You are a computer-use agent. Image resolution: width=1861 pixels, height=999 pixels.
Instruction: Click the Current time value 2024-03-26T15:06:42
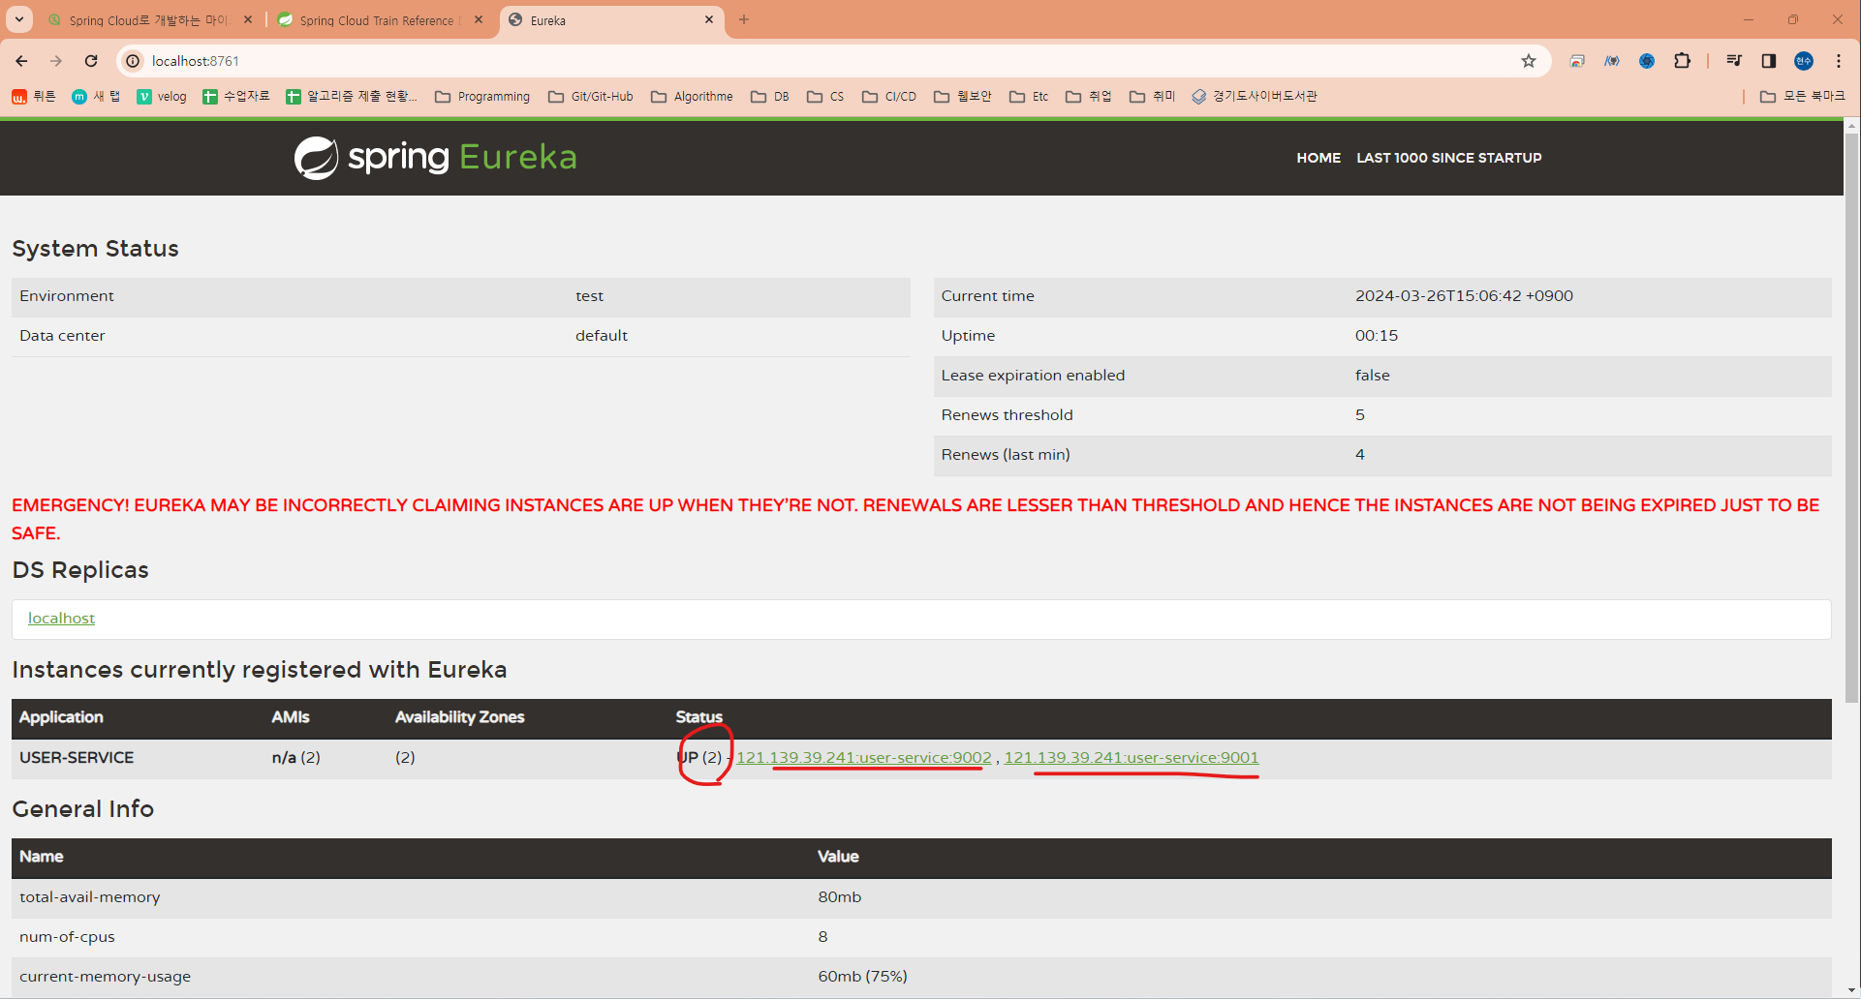click(x=1464, y=296)
